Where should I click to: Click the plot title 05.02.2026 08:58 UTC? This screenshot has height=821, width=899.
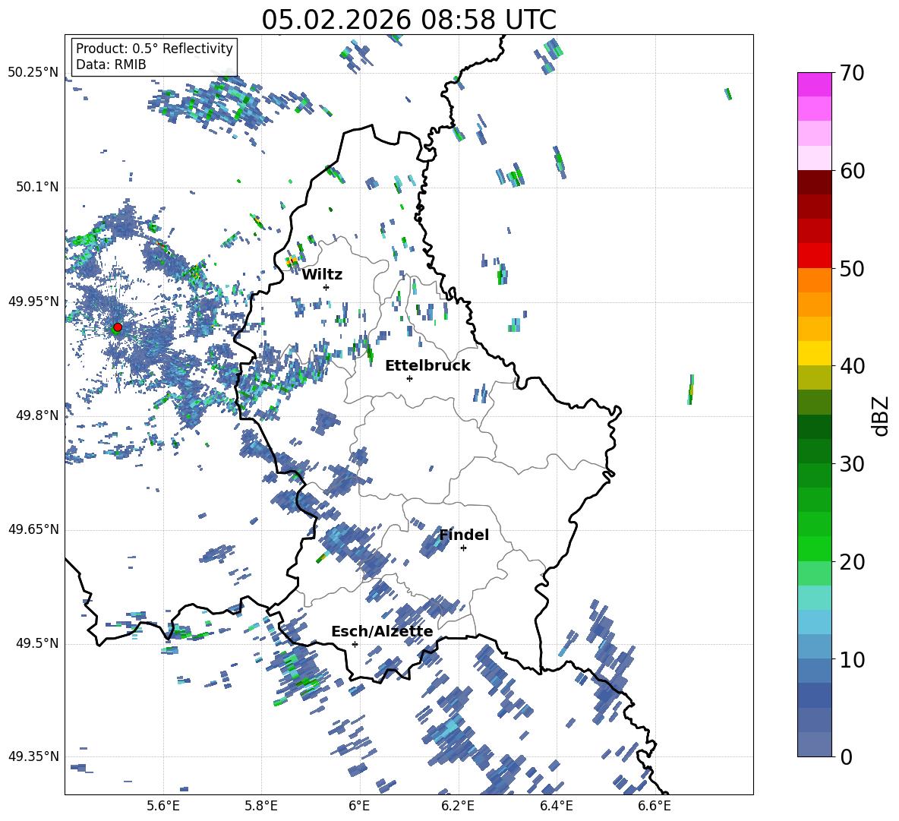(x=408, y=20)
